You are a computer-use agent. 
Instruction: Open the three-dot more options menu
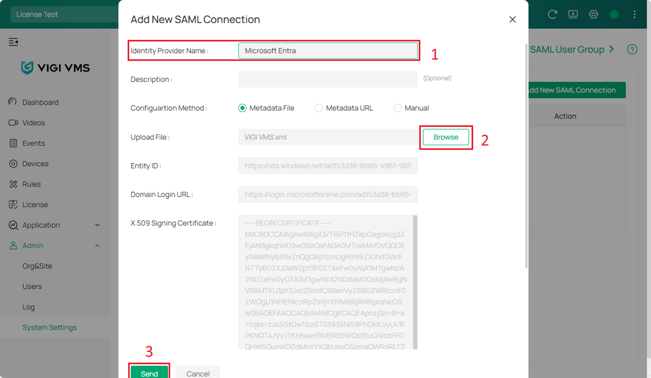[634, 14]
